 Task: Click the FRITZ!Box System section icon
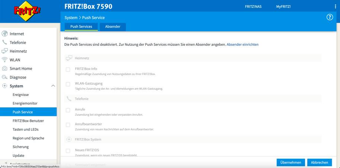click(x=69, y=139)
